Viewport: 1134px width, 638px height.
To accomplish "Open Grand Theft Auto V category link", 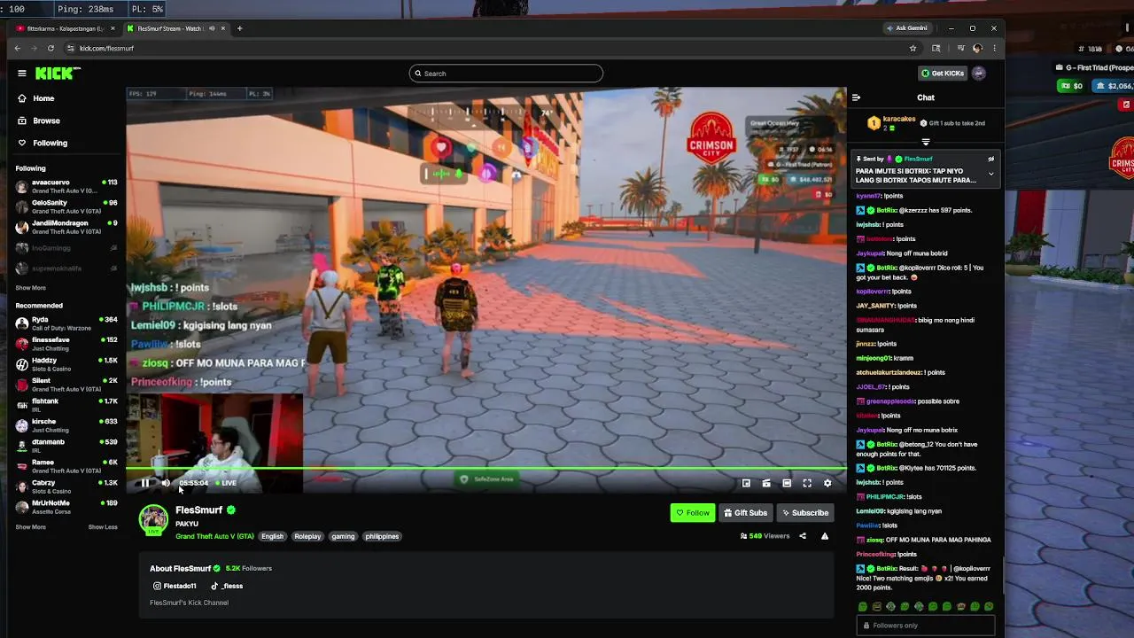I will pos(214,536).
